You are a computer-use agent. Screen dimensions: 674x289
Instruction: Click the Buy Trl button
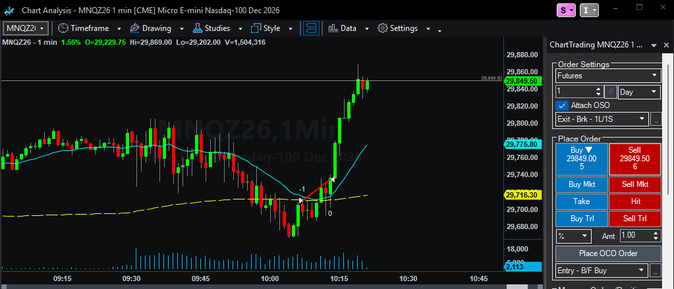tap(582, 219)
